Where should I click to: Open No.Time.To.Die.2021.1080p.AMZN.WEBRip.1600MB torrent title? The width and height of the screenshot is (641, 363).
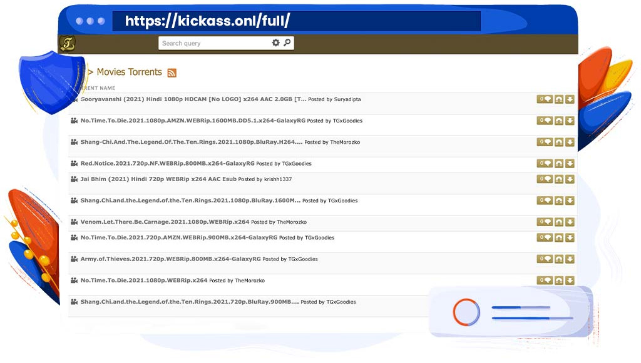[x=193, y=121]
